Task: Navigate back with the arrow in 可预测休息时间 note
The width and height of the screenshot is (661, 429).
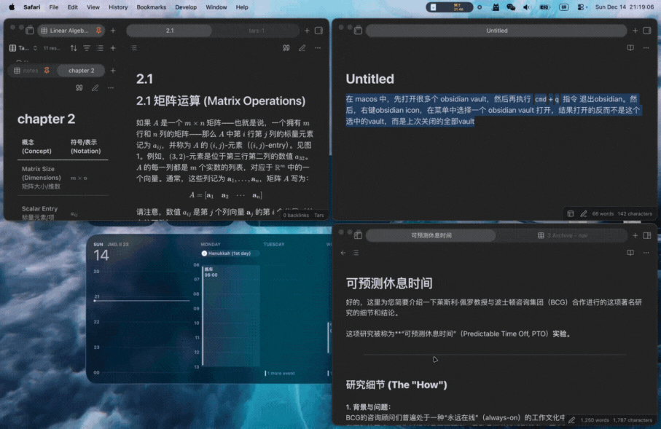Action: [343, 253]
